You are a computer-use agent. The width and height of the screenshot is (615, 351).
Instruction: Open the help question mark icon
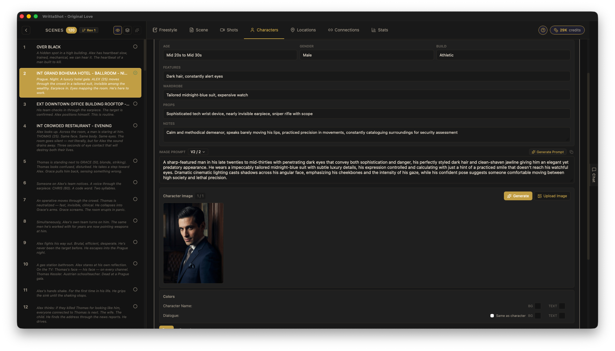(x=543, y=30)
